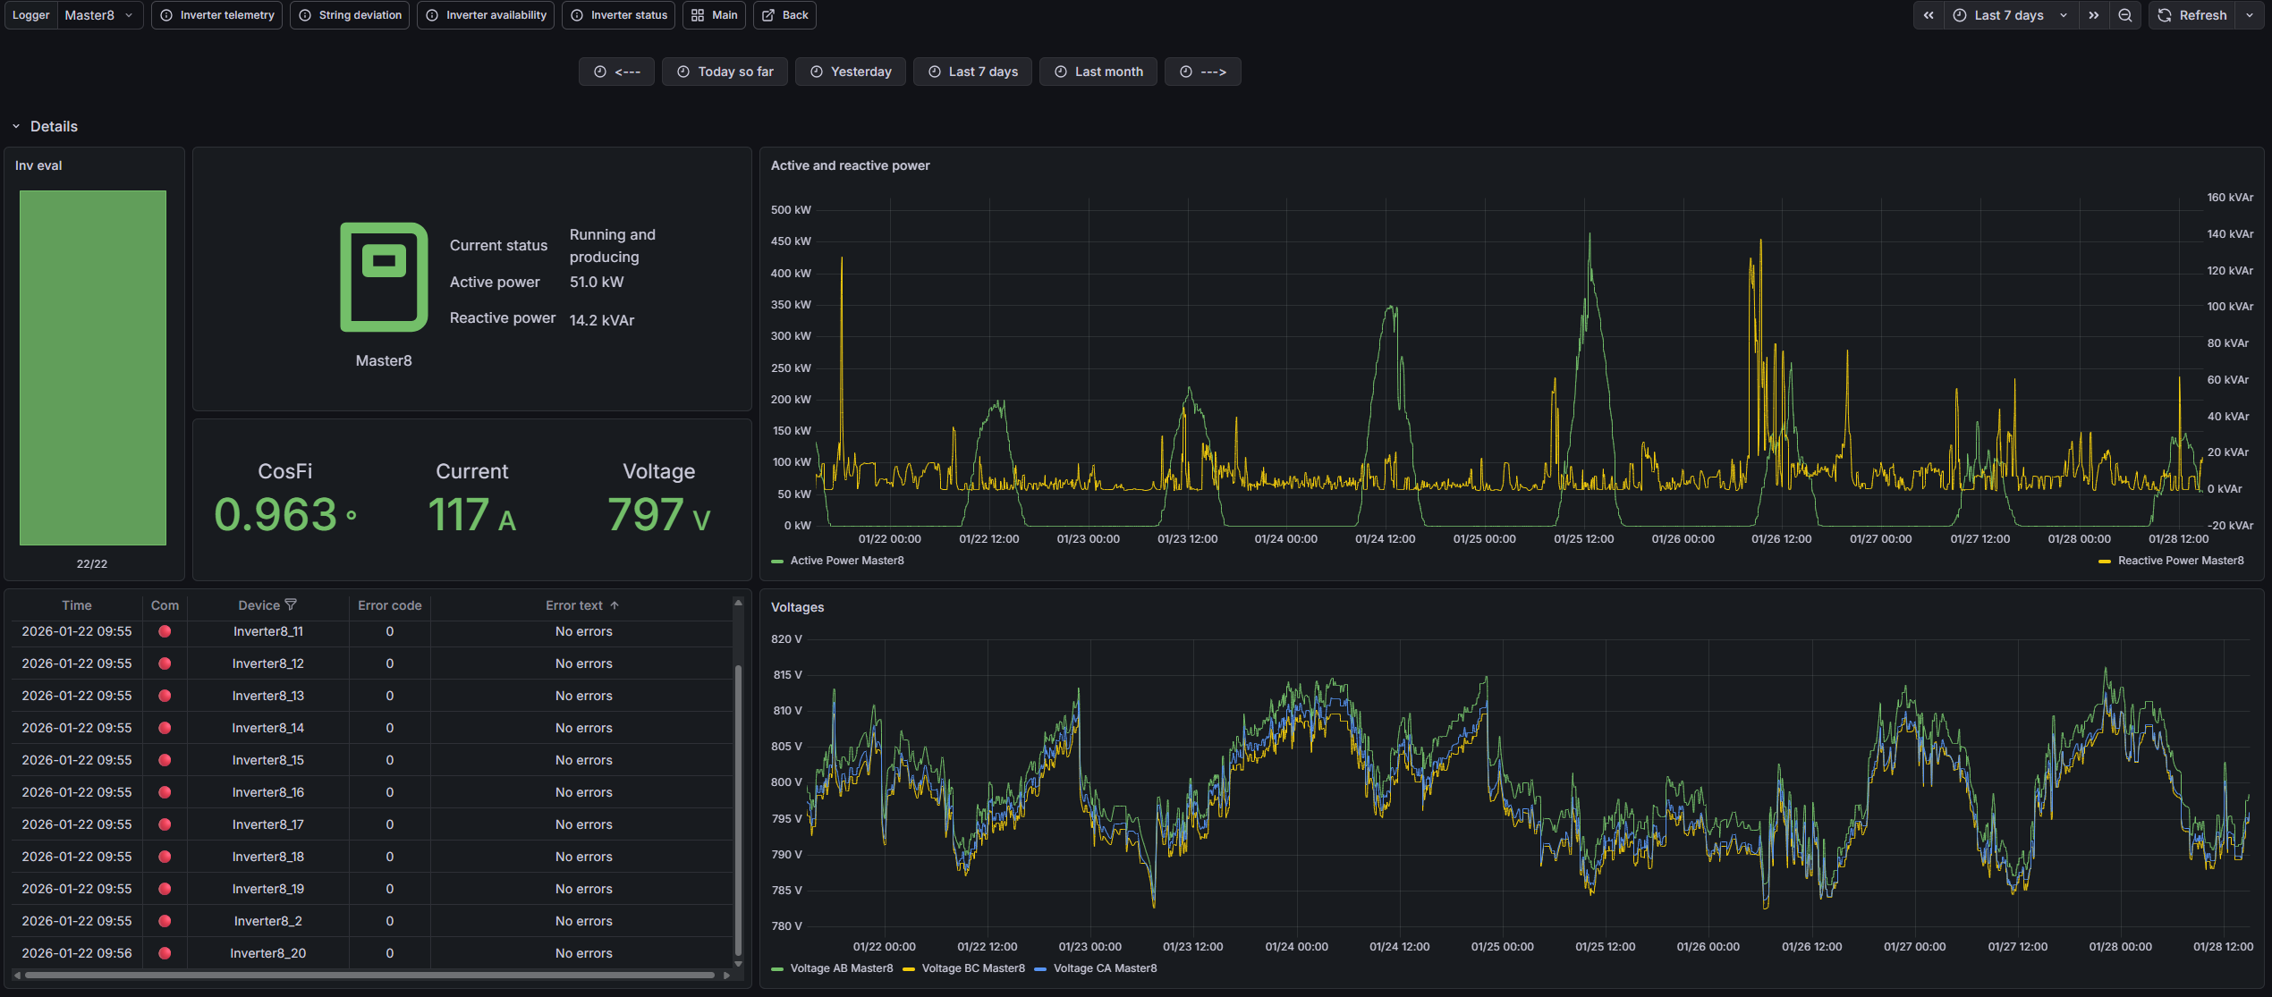Click the Current 117 A value
Screen dimensions: 2272x997
(472, 515)
